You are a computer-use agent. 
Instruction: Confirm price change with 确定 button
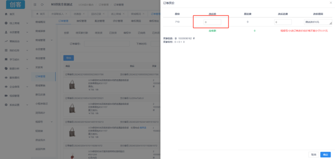coord(326,155)
